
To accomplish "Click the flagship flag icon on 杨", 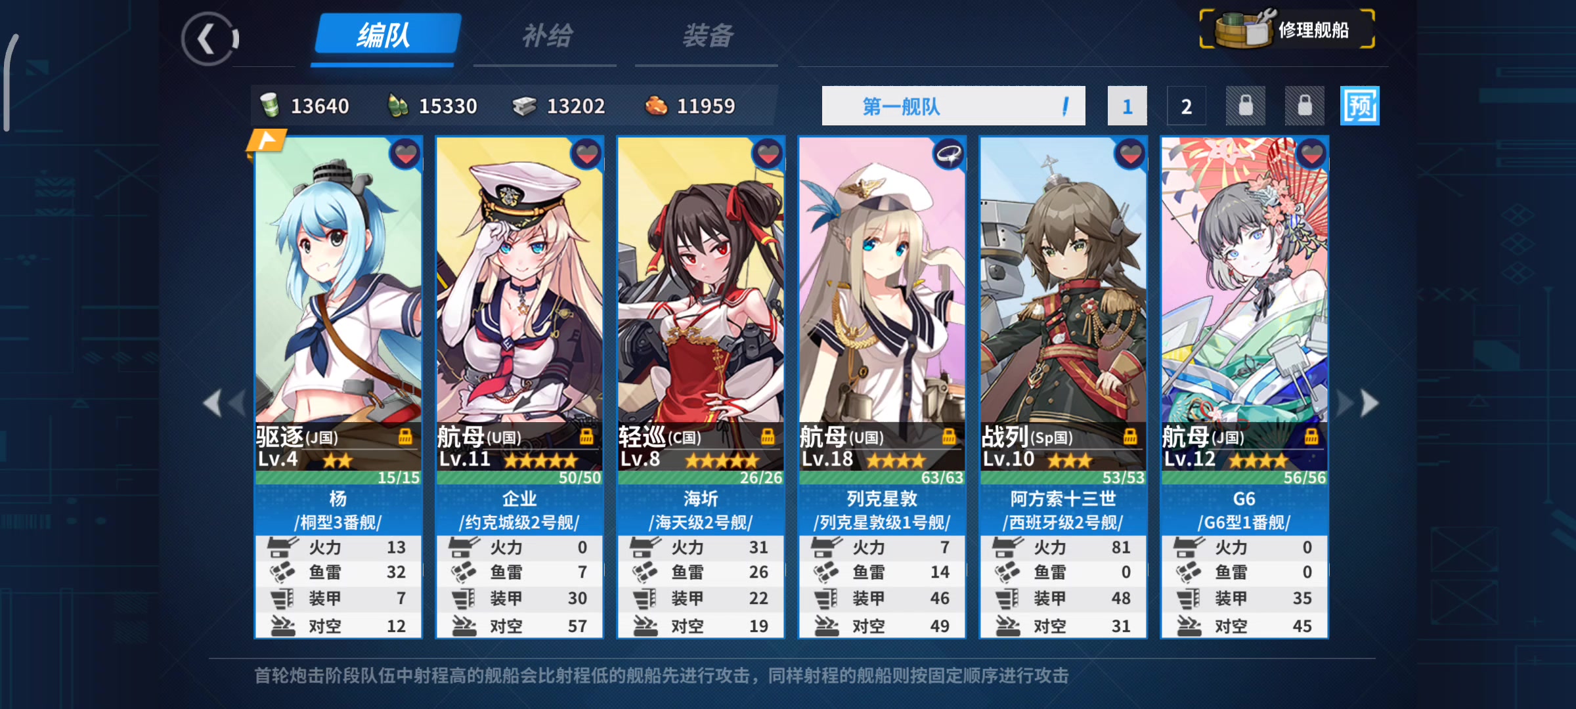I will 267,142.
